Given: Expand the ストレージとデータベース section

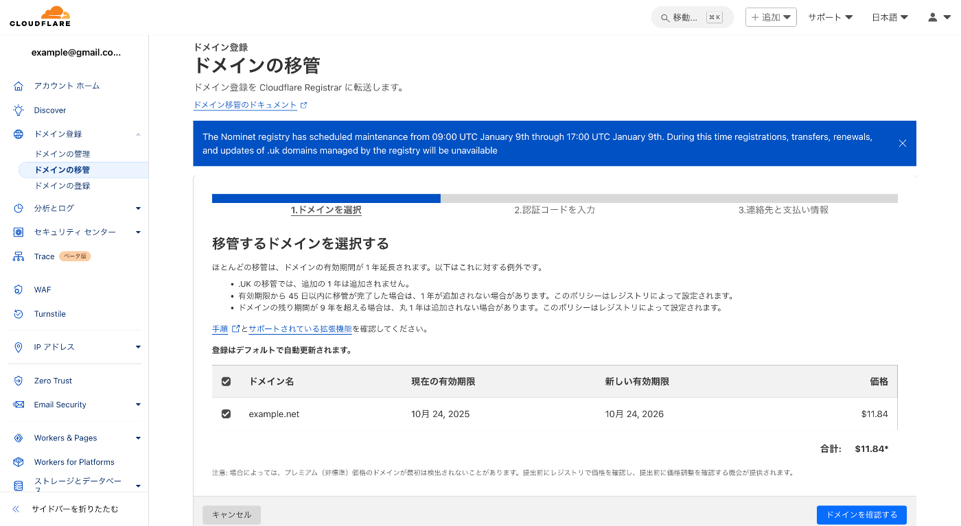Looking at the screenshot, I should click(x=138, y=486).
